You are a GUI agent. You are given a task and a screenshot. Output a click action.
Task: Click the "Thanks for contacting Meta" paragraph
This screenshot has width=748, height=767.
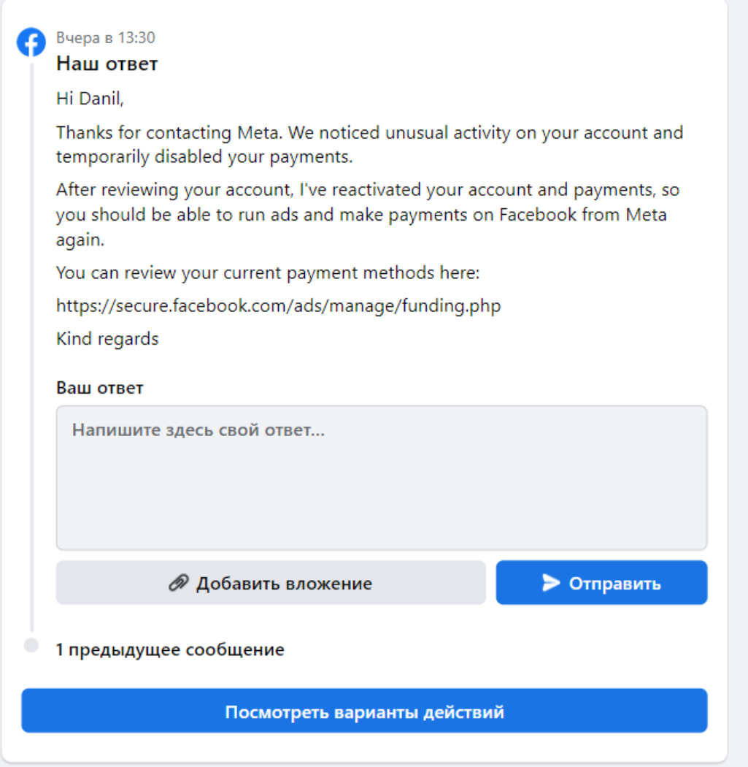pos(369,145)
